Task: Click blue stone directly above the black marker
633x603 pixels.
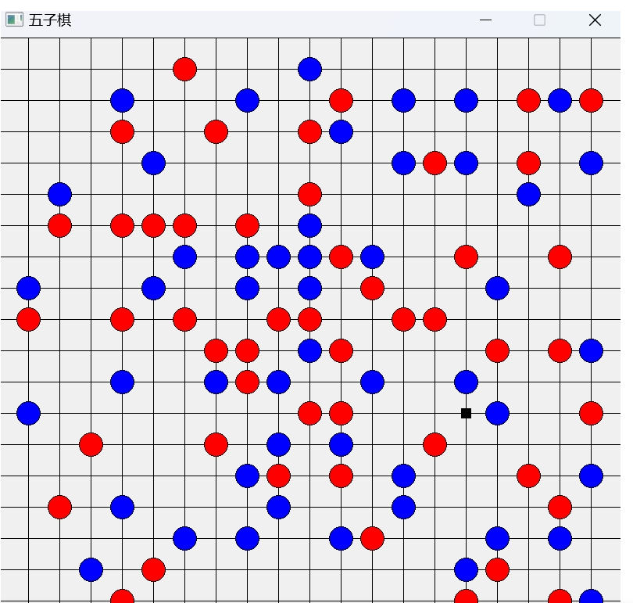Action: pyautogui.click(x=466, y=382)
